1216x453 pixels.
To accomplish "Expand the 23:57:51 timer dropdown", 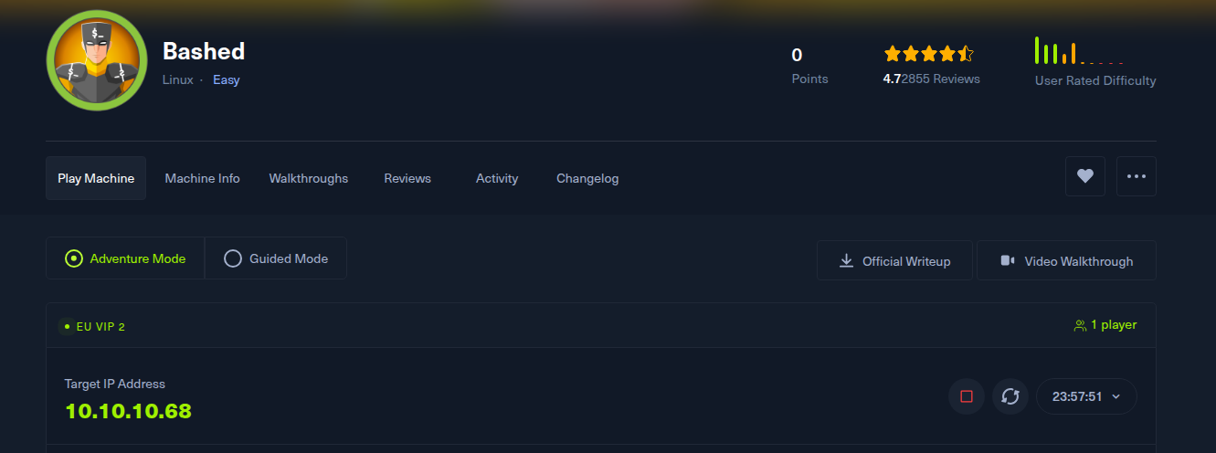I will tap(1086, 396).
